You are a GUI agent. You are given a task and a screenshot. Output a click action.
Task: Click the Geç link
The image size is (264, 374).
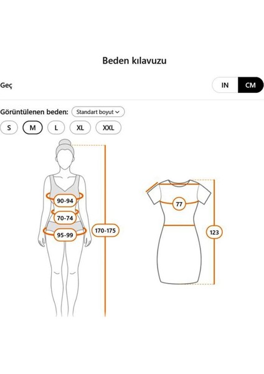6,85
